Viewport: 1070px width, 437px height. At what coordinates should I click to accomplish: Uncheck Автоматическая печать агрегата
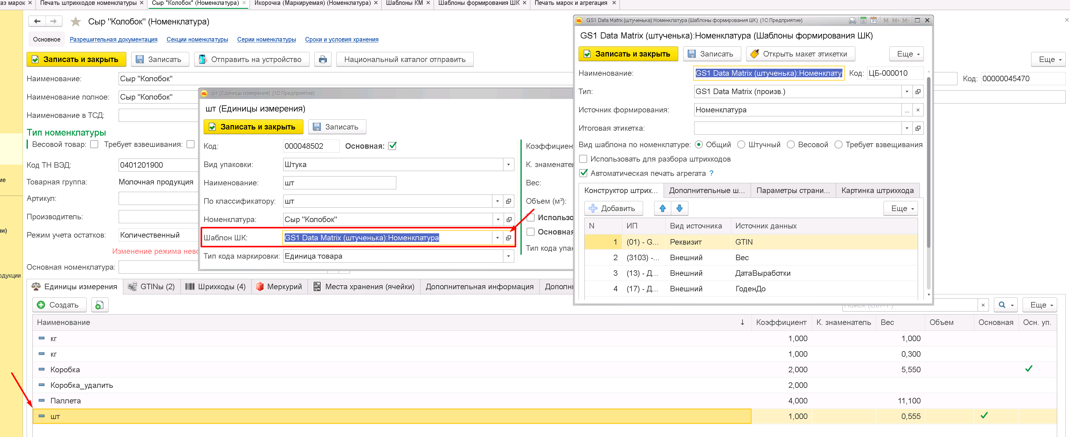pyautogui.click(x=583, y=173)
